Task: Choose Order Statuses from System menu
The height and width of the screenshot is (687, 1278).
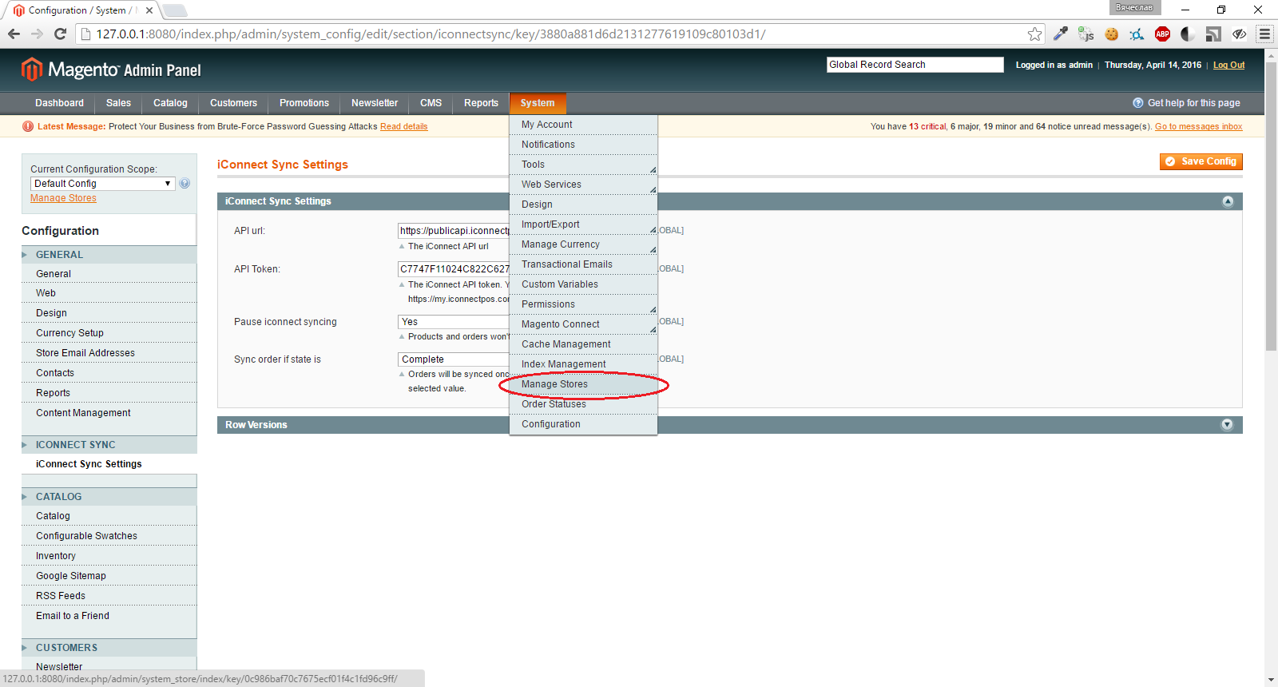Action: pyautogui.click(x=583, y=404)
